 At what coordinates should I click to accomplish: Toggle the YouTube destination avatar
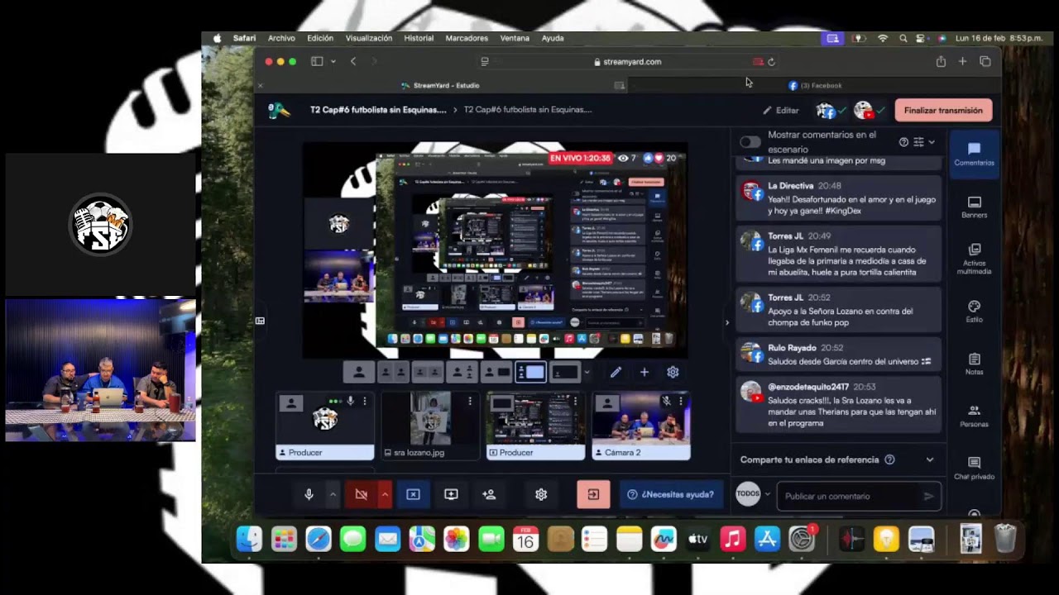pyautogui.click(x=869, y=110)
